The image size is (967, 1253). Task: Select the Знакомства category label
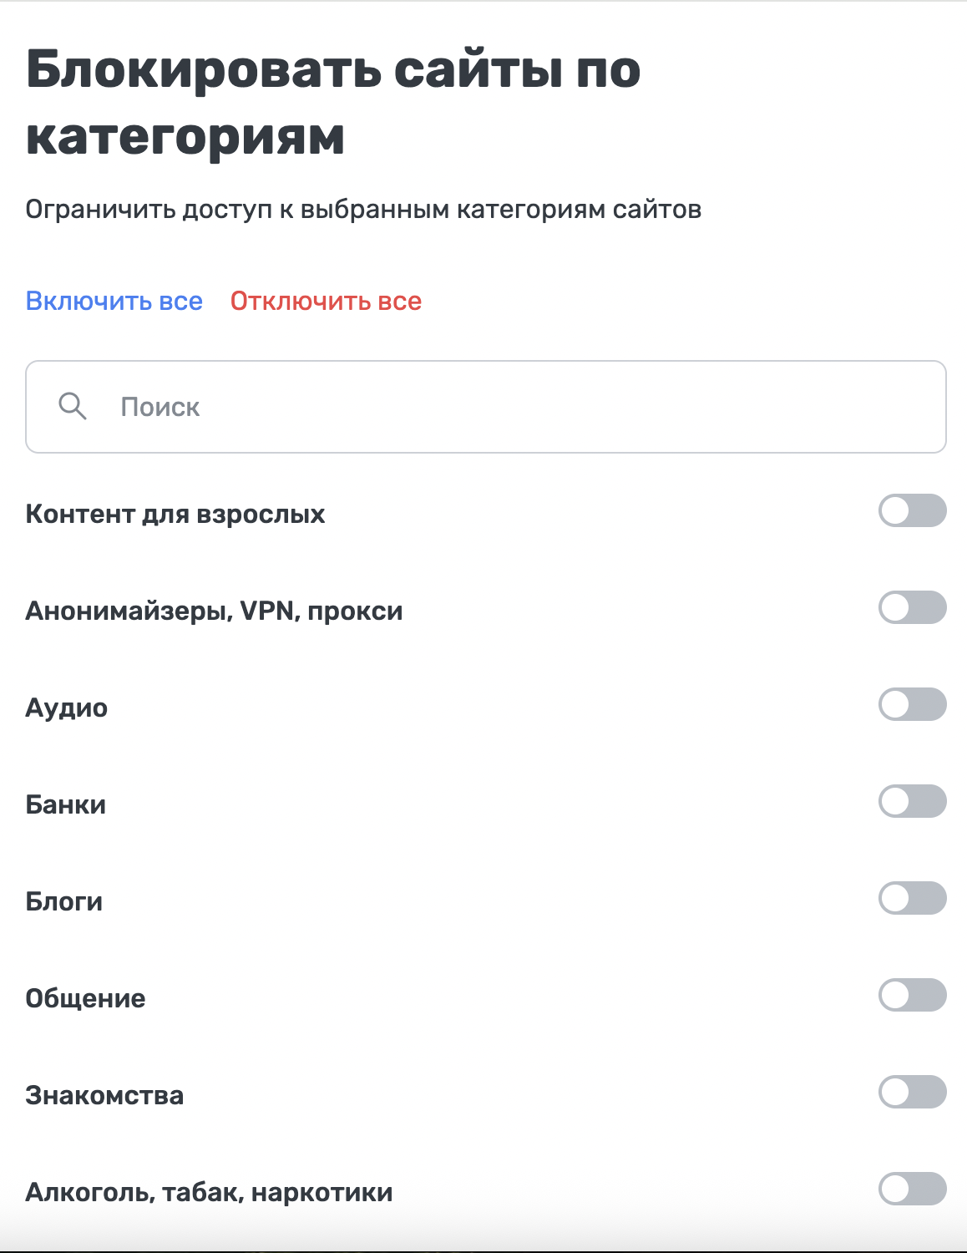click(104, 1095)
